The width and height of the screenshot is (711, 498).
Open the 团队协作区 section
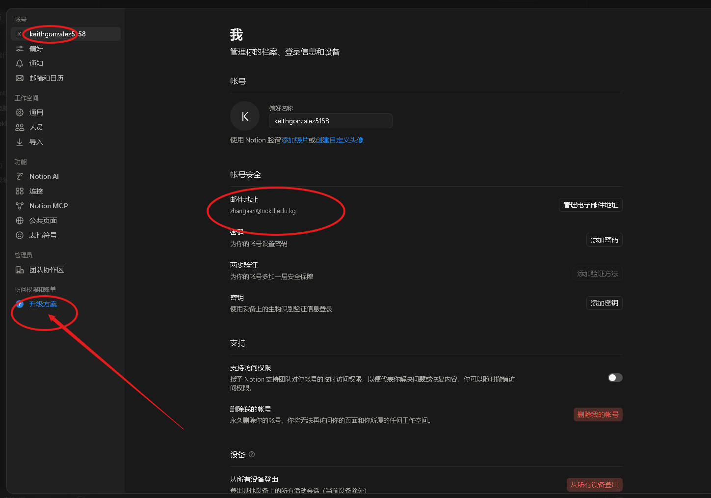(x=66, y=270)
